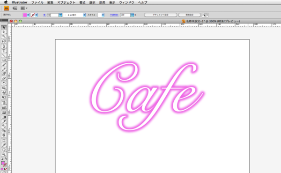The width and height of the screenshot is (281, 173).
Task: Select the Hand tool
Action: pyautogui.click(x=4, y=150)
